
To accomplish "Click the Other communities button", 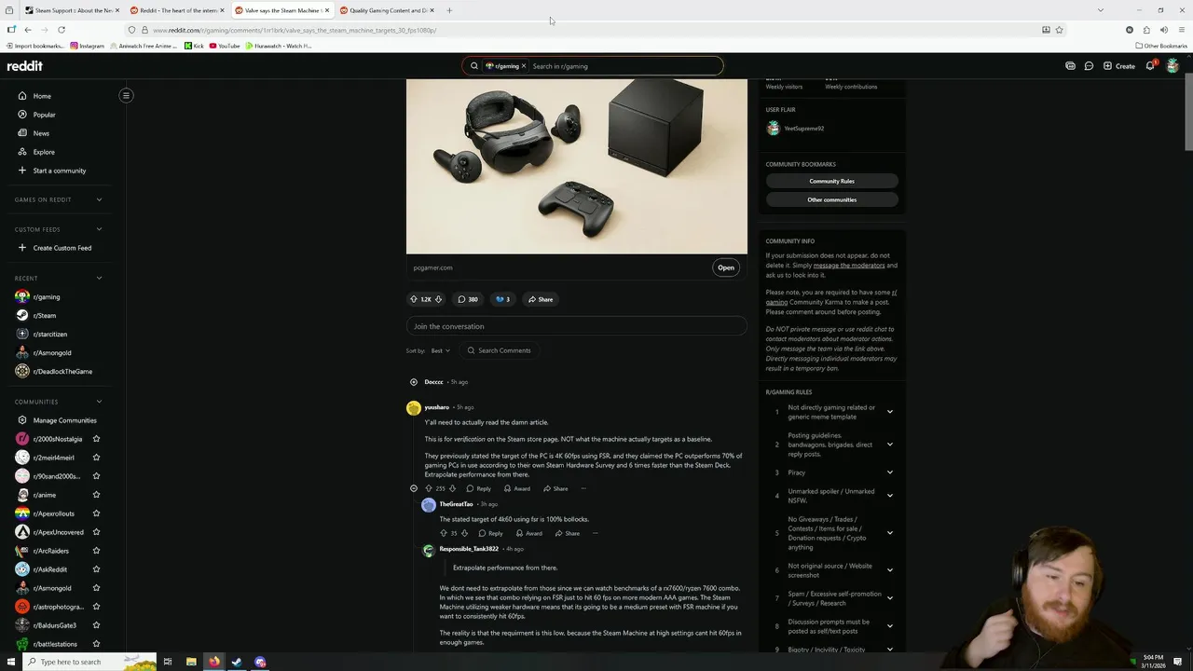I will click(831, 199).
